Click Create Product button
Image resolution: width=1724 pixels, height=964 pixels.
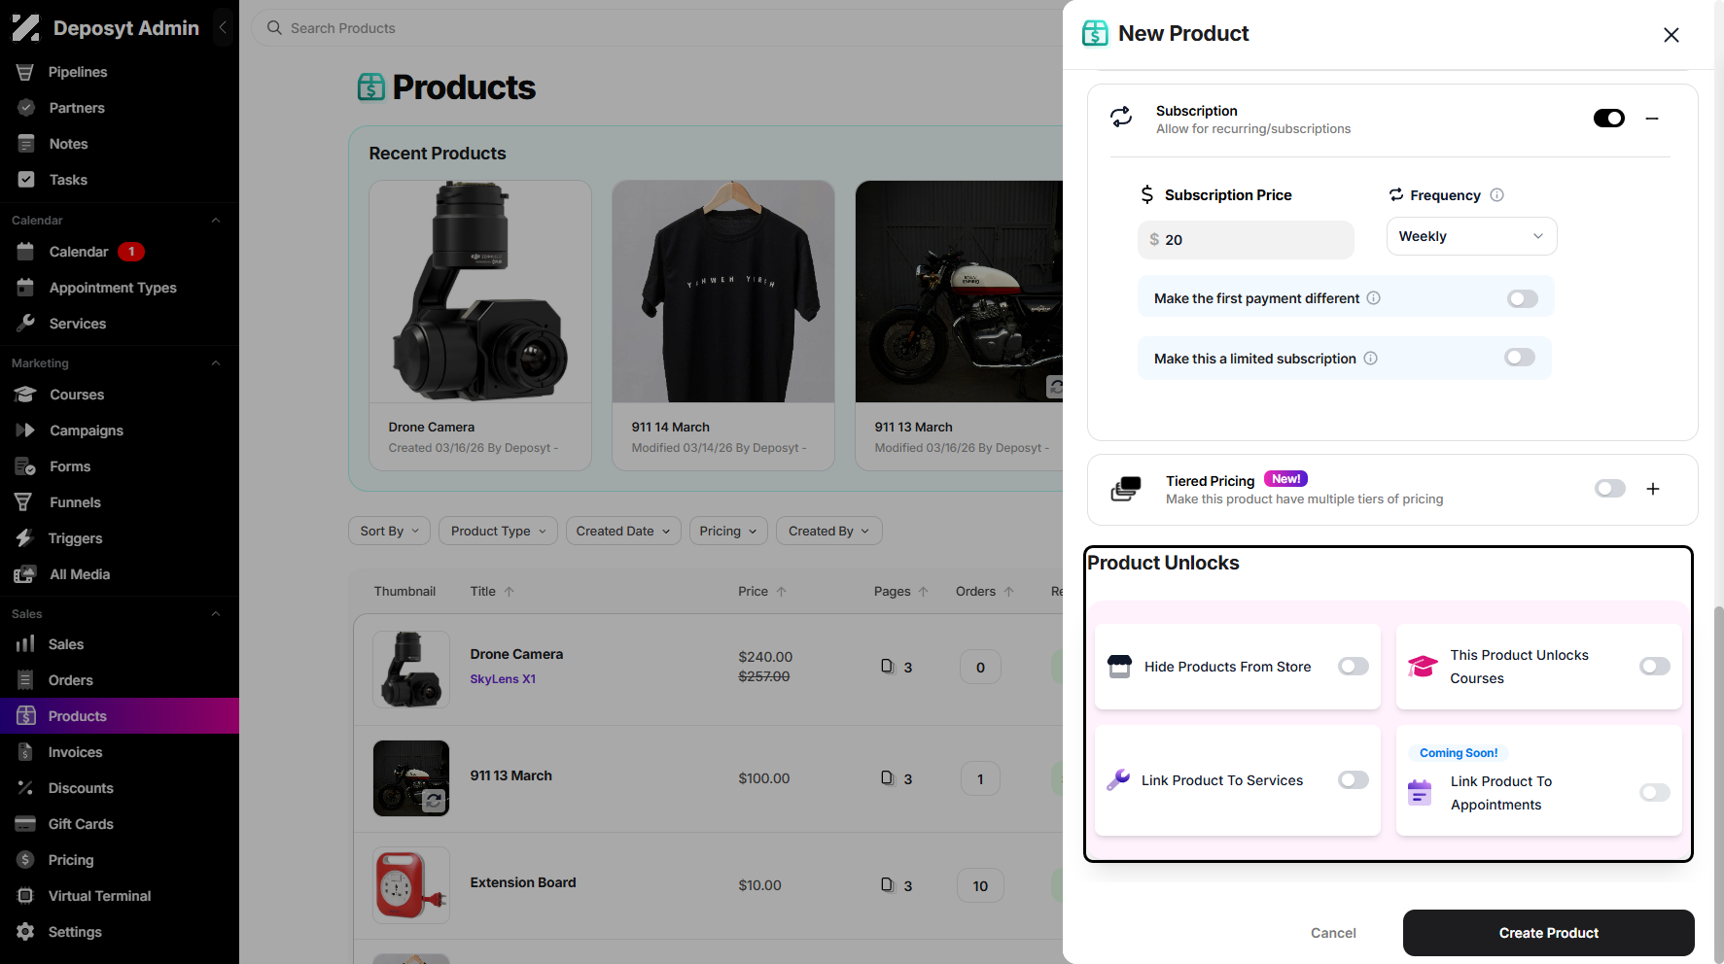tap(1548, 933)
